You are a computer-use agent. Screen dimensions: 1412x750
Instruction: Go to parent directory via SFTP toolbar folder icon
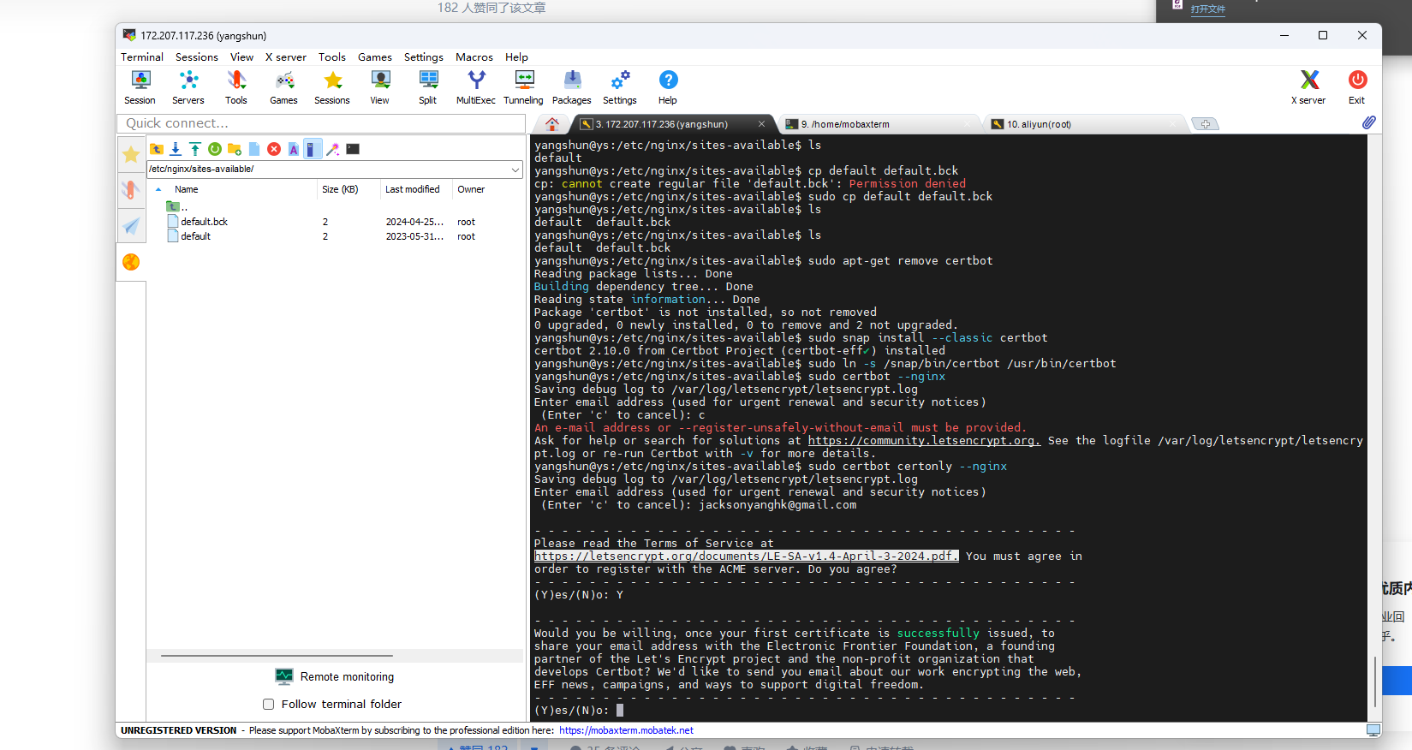click(157, 149)
